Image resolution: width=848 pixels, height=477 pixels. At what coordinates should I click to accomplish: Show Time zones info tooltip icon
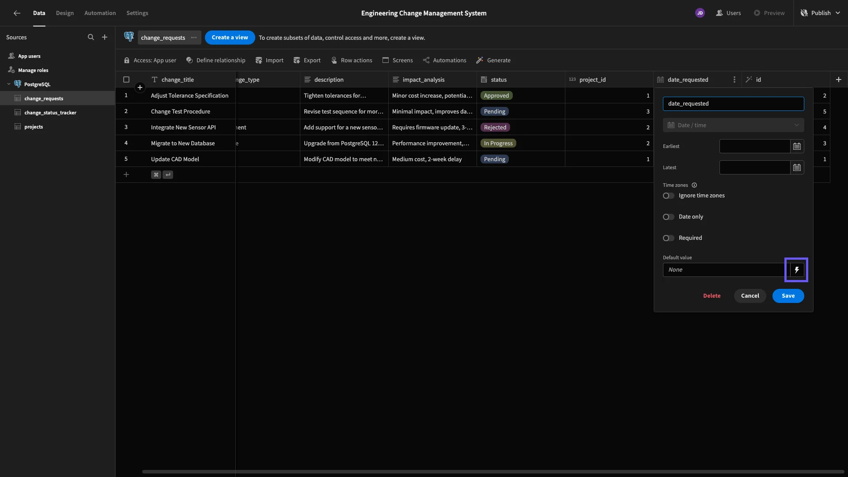[x=694, y=185]
